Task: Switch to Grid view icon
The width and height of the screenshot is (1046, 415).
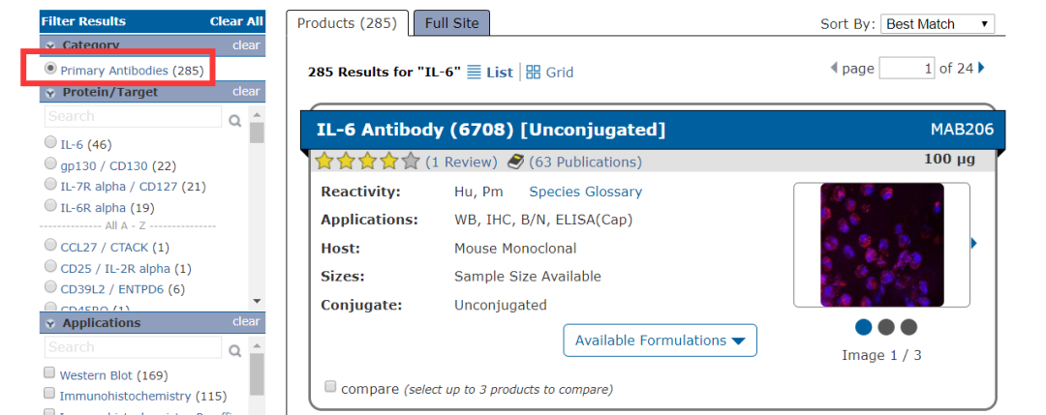Action: pyautogui.click(x=533, y=73)
